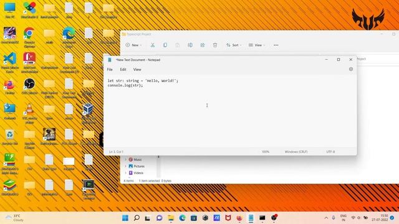Viewport: 399px width, 224px height.
Task: Open Notepad's File menu
Action: click(110, 69)
